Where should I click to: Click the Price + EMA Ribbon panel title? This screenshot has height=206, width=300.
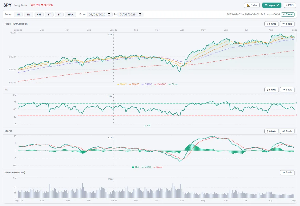16,24
